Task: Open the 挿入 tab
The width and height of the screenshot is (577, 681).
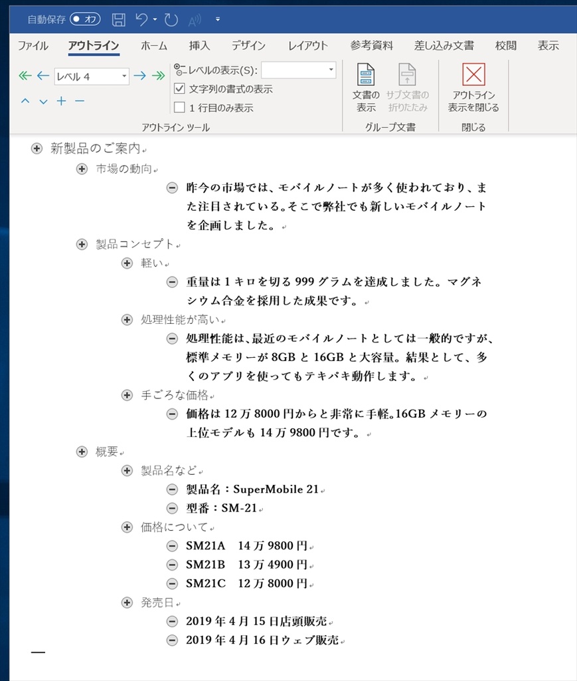Action: coord(199,46)
